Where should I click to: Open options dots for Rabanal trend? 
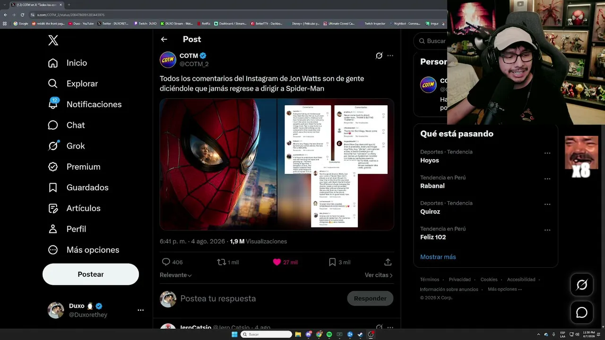pos(547,179)
